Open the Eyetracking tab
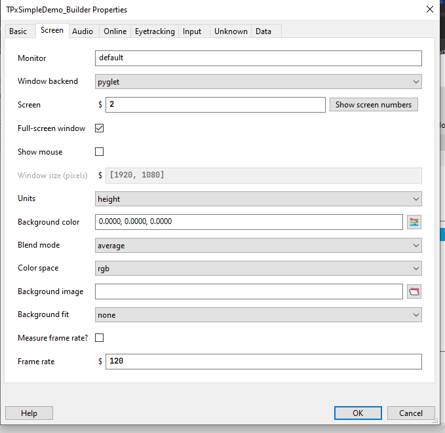 tap(155, 31)
